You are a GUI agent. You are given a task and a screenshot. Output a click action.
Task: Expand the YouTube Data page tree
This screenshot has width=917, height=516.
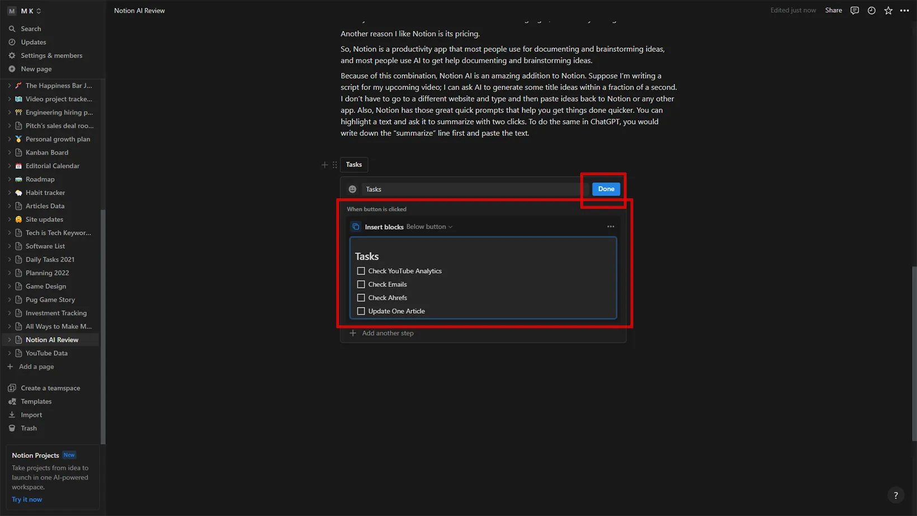(x=10, y=353)
